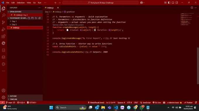Open the Search view in activity bar
The height and width of the screenshot is (111, 199).
[4, 15]
